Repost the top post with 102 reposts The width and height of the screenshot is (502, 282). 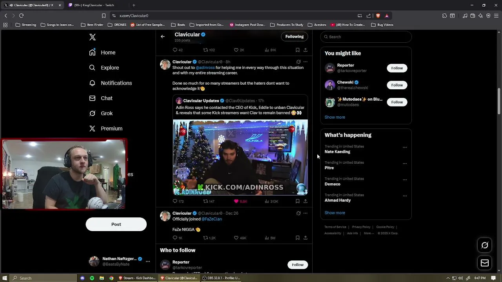pyautogui.click(x=209, y=50)
